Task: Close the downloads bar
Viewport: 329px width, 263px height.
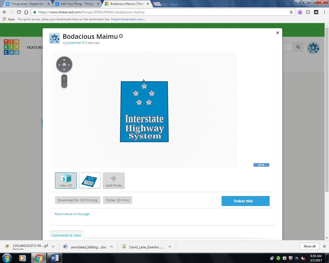Action: [324, 246]
